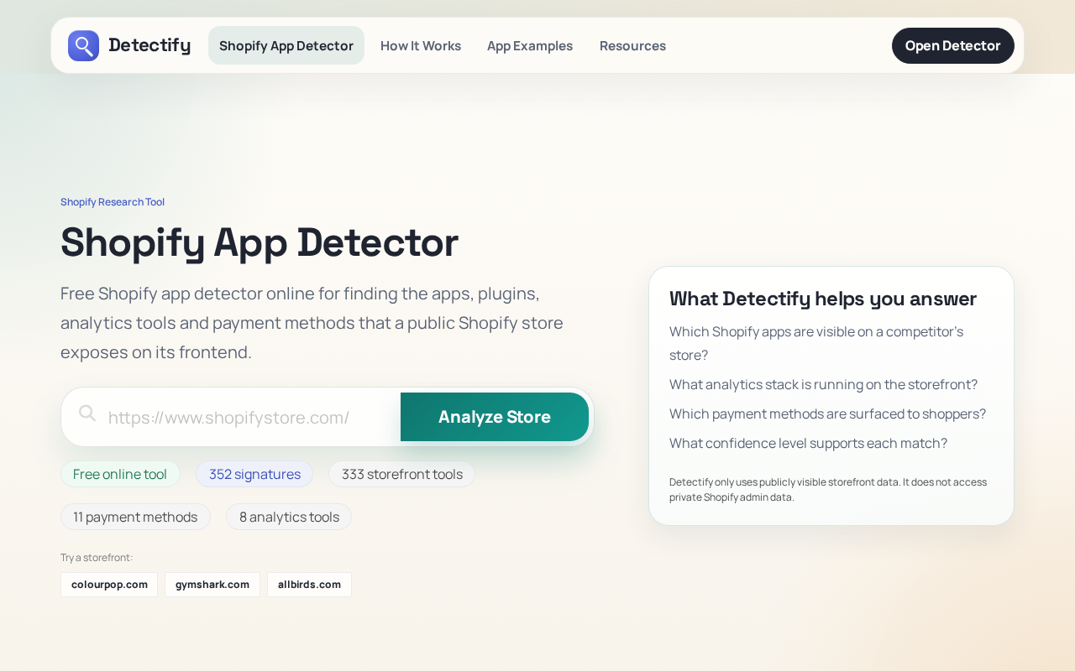Click the Try a storefront label
The width and height of the screenshot is (1075, 671).
point(97,558)
